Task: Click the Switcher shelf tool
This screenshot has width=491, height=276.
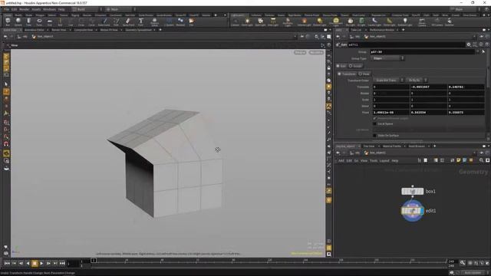Action: pyautogui.click(x=450, y=21)
